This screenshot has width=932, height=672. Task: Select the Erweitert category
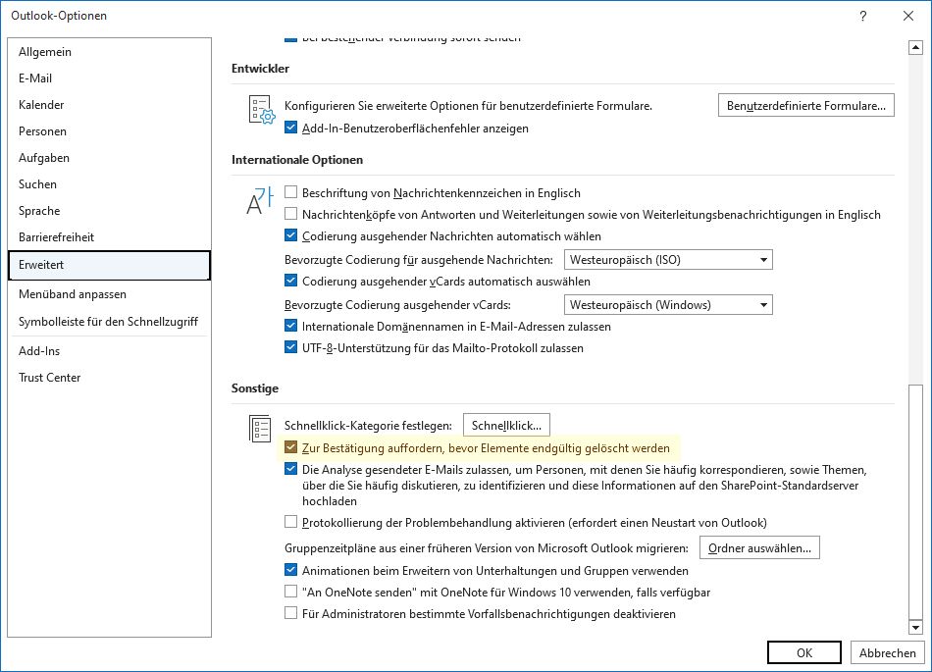109,265
